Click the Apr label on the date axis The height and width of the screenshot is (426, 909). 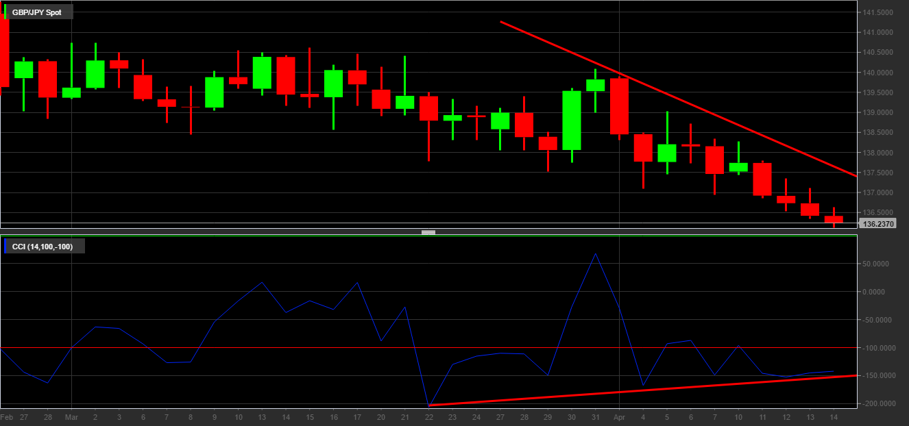(619, 417)
